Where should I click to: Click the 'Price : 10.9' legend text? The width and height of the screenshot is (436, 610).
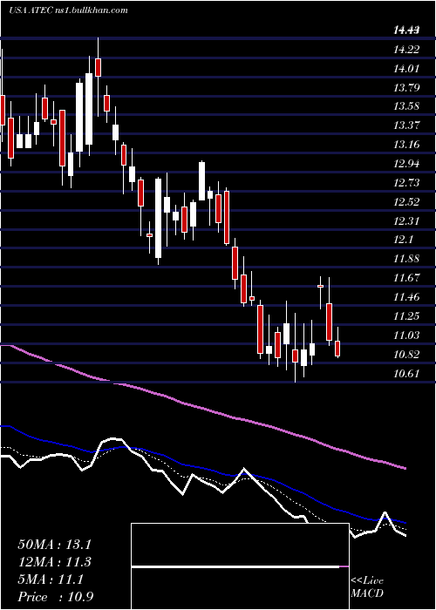[x=55, y=597]
